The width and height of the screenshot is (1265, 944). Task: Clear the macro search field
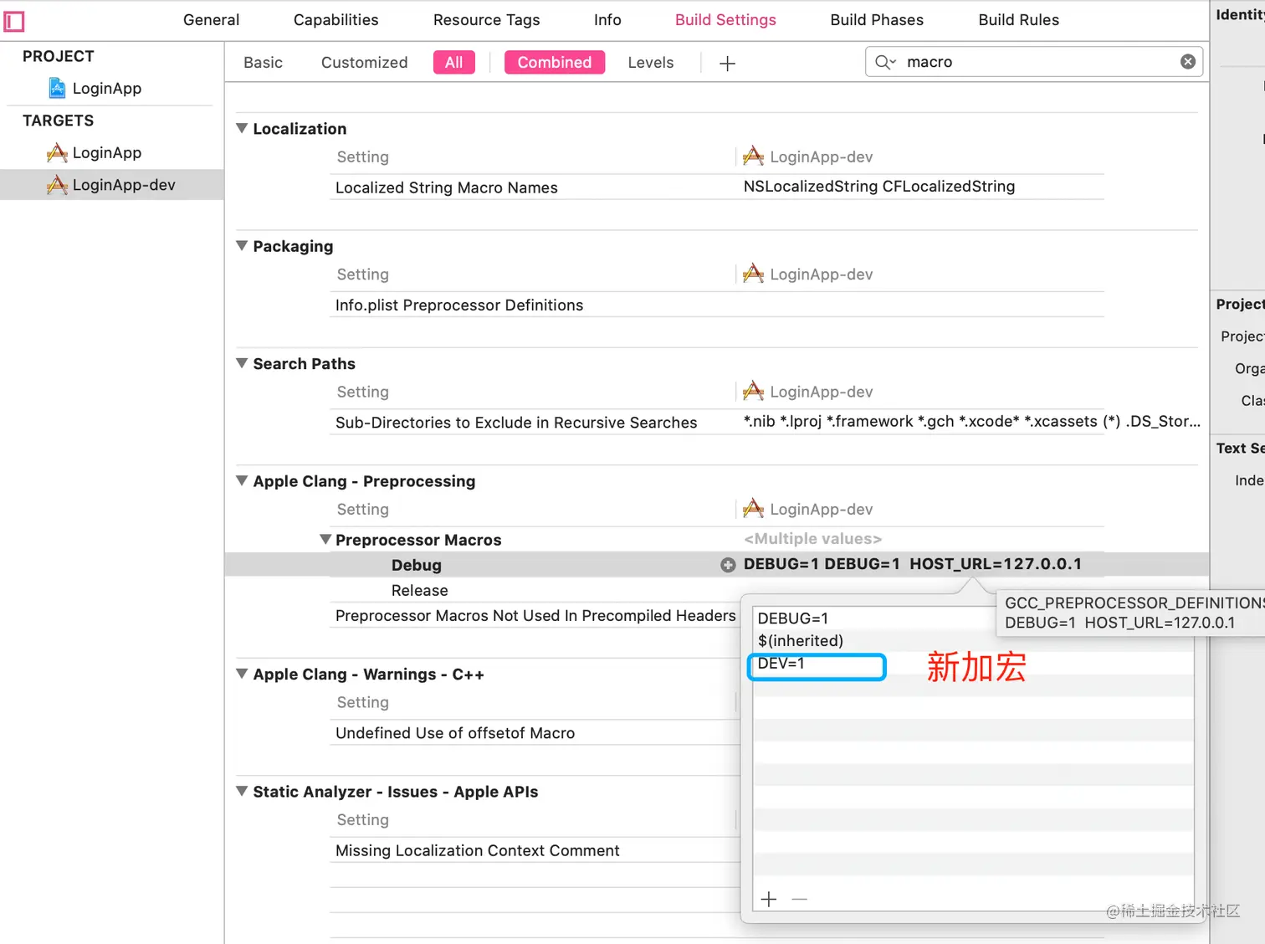click(x=1187, y=62)
